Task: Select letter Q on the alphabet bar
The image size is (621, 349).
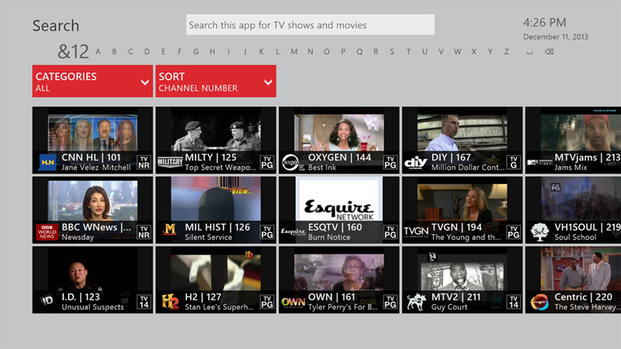Action: (x=359, y=52)
